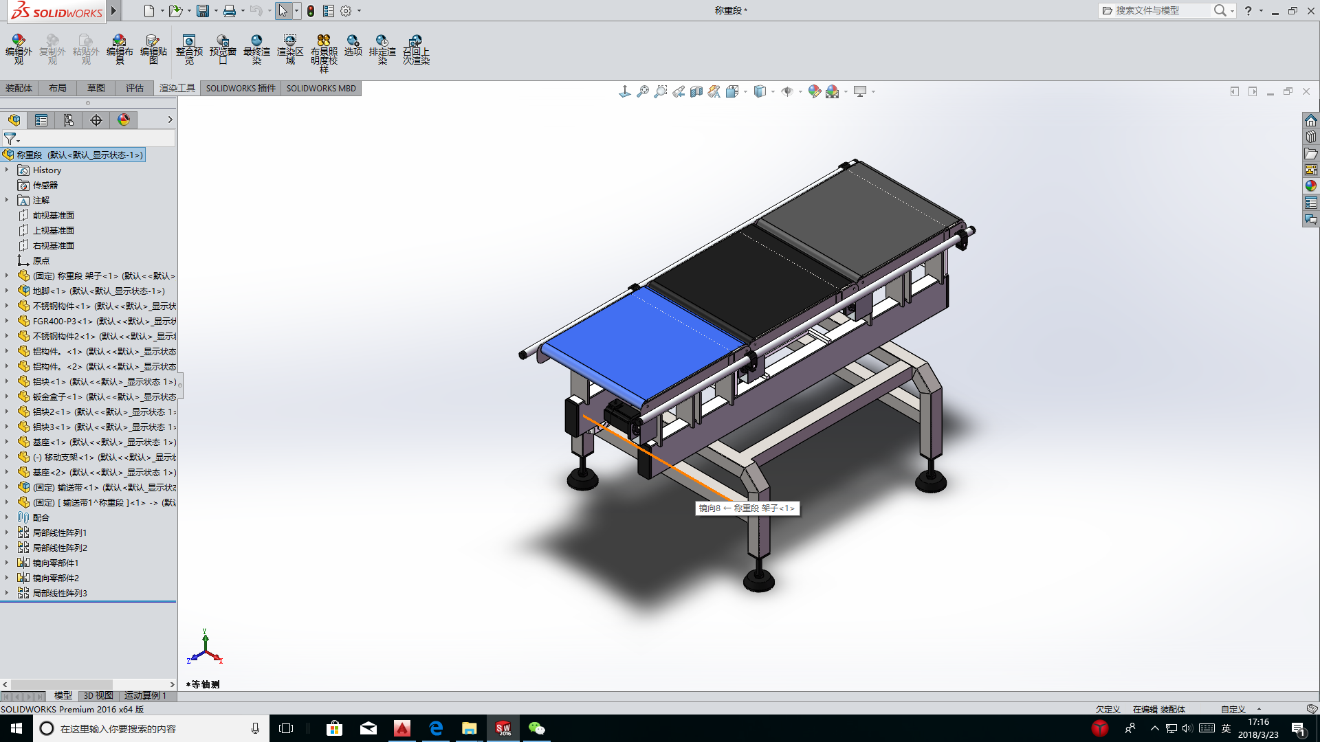The height and width of the screenshot is (742, 1320).
Task: Expand the History folder in the tree
Action: [x=8, y=170]
